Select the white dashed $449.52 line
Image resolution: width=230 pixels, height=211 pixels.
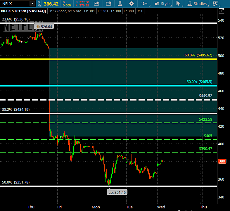click(x=108, y=100)
